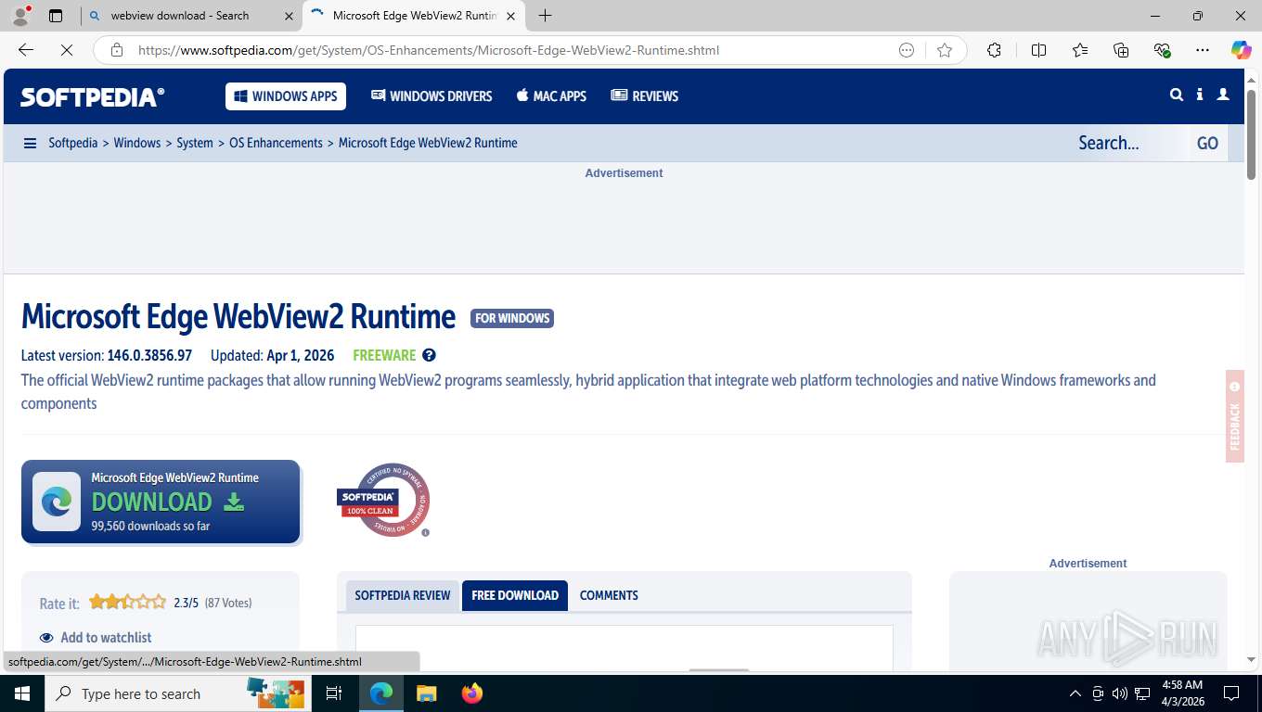Image resolution: width=1262 pixels, height=712 pixels.
Task: Open the Edge profile icon
Action: coord(19,16)
